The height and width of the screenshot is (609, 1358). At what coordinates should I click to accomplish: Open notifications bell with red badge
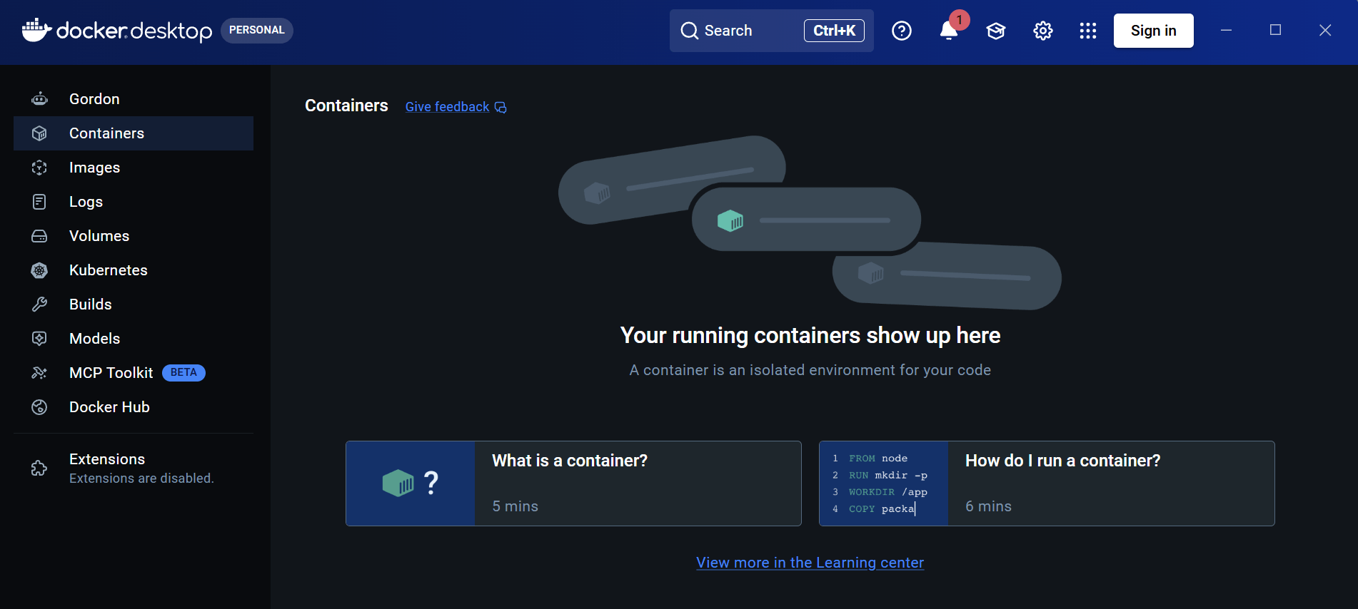(950, 29)
